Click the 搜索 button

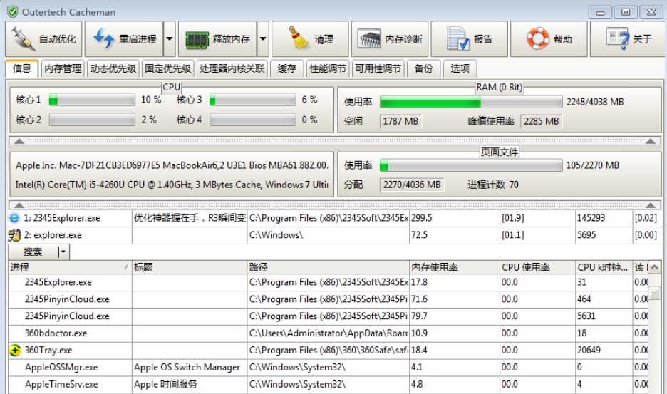(x=33, y=252)
